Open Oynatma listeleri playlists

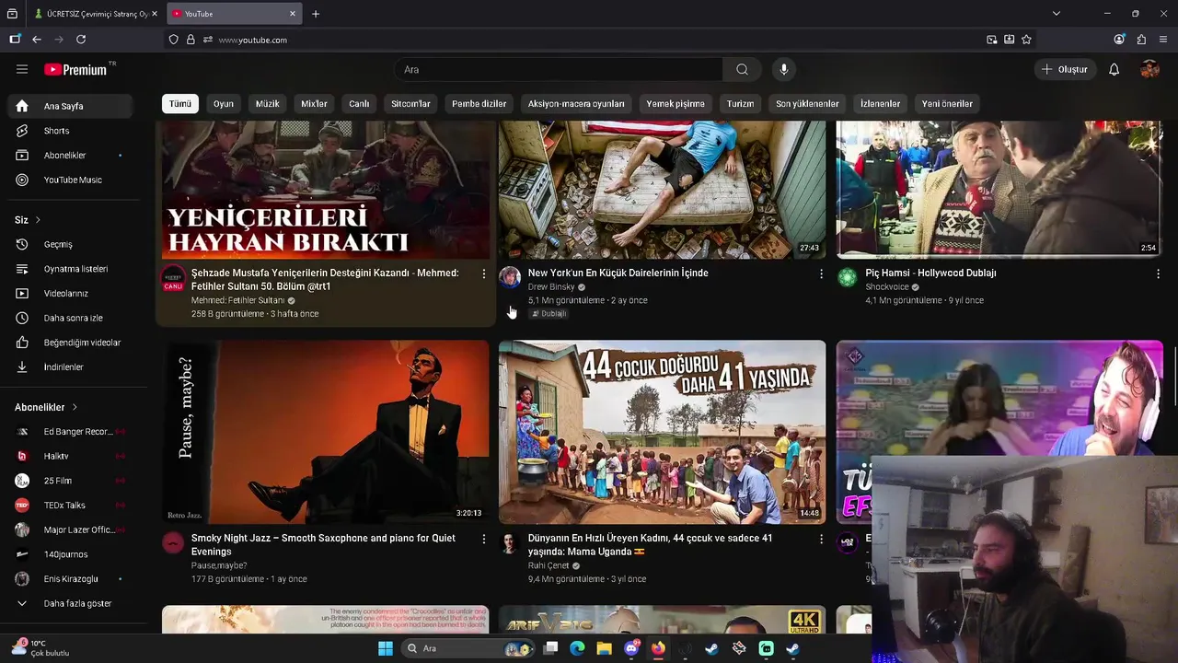click(x=74, y=269)
